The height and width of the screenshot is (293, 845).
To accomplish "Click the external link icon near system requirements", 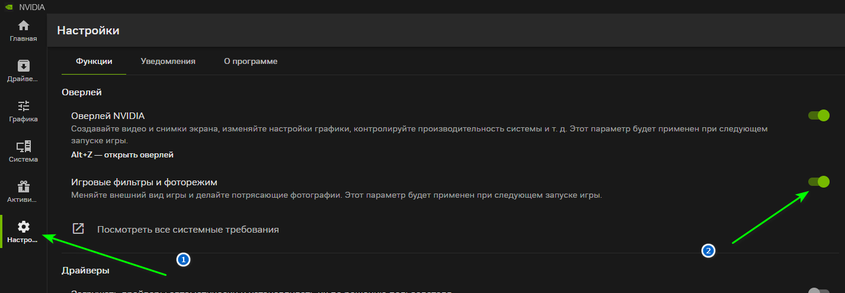I will point(78,229).
